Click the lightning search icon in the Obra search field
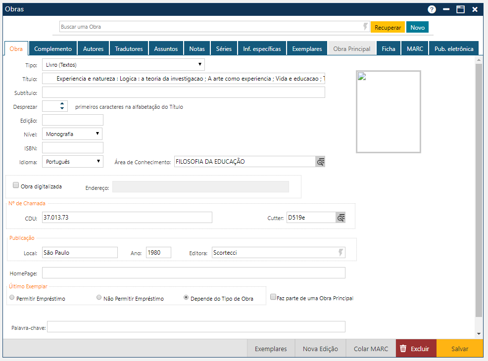Viewport: 488px width, 361px height. coord(365,27)
